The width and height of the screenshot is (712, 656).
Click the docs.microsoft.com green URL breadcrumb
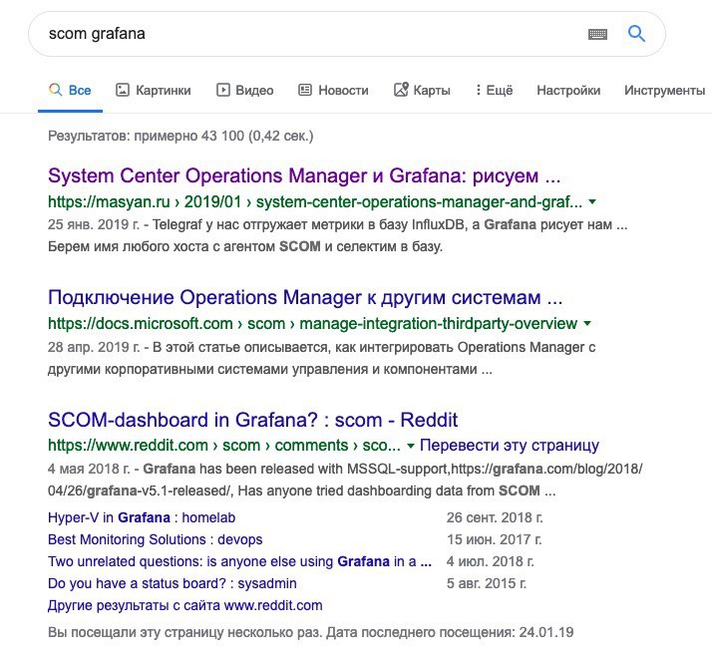pos(312,323)
